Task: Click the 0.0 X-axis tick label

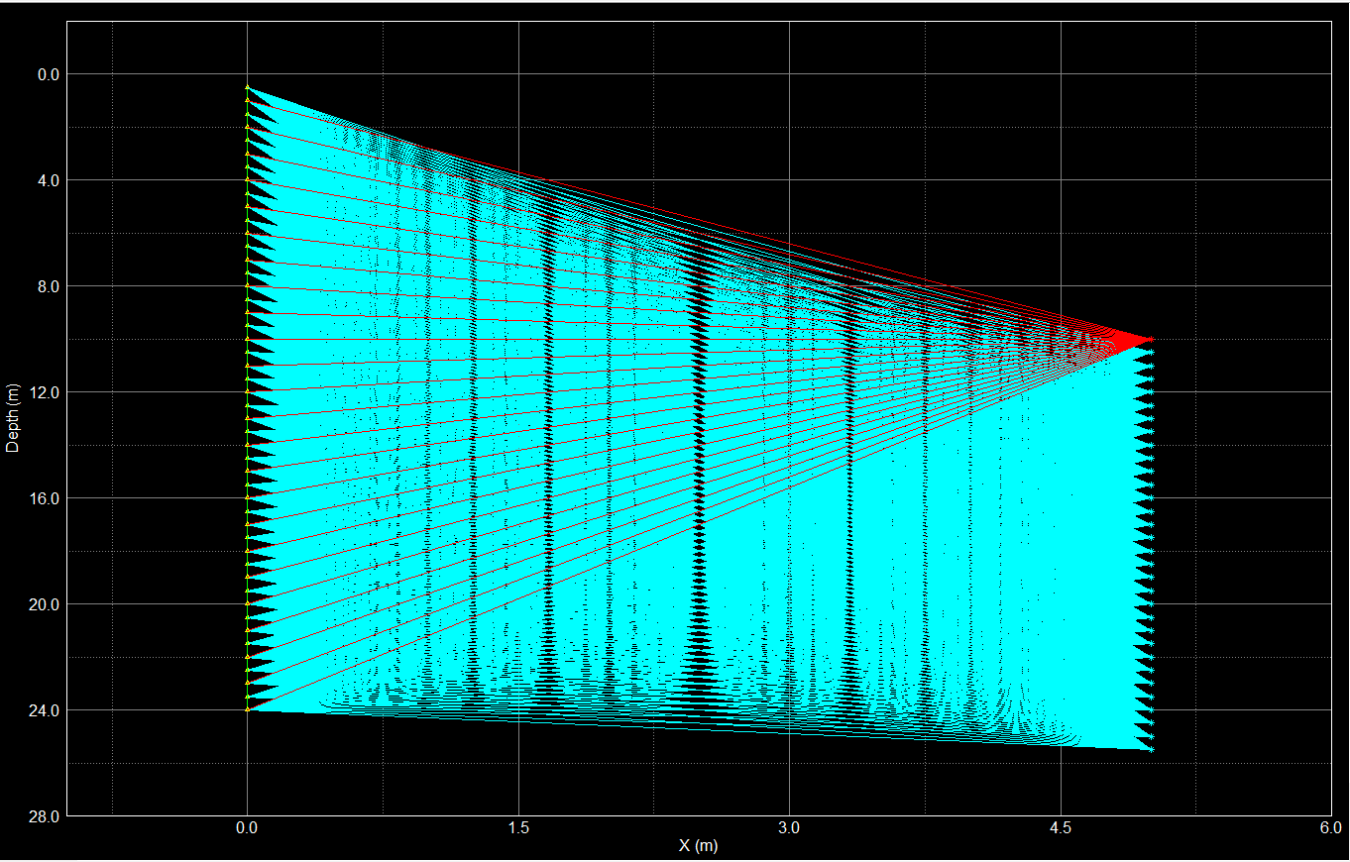Action: pyautogui.click(x=247, y=827)
